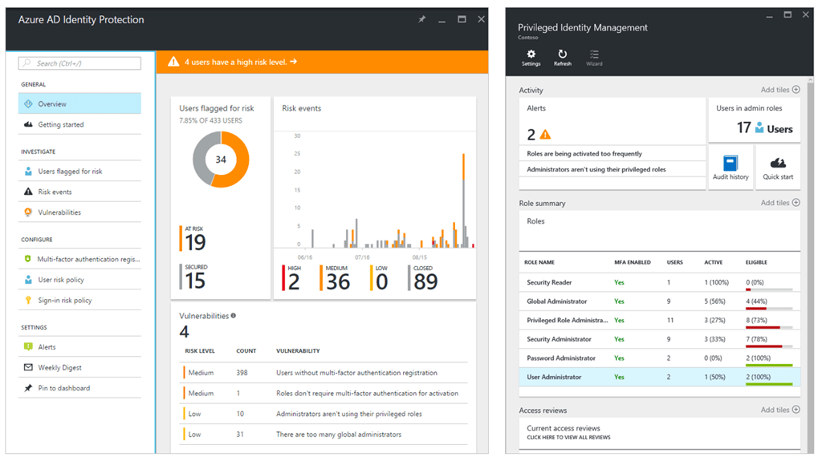Open the Quick start tile
This screenshot has height=461, width=822.
pyautogui.click(x=777, y=167)
